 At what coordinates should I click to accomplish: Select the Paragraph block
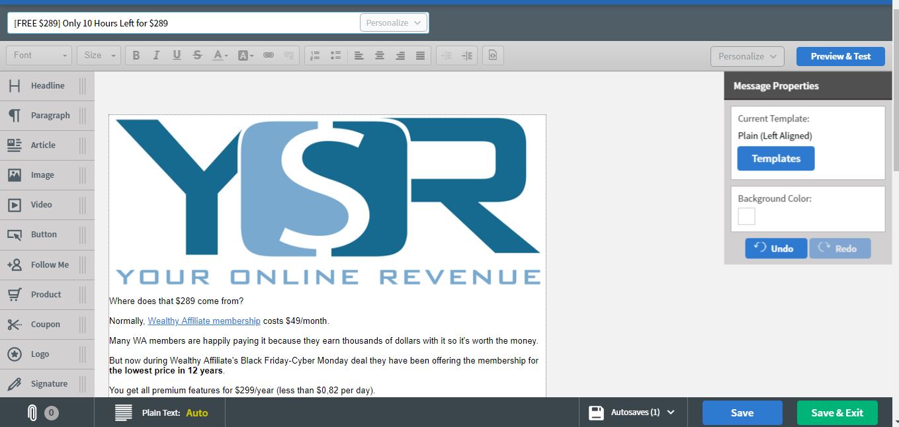47,116
